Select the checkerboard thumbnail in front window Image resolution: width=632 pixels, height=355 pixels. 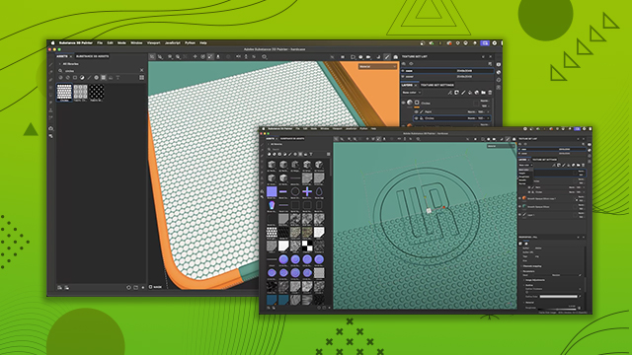point(307,246)
